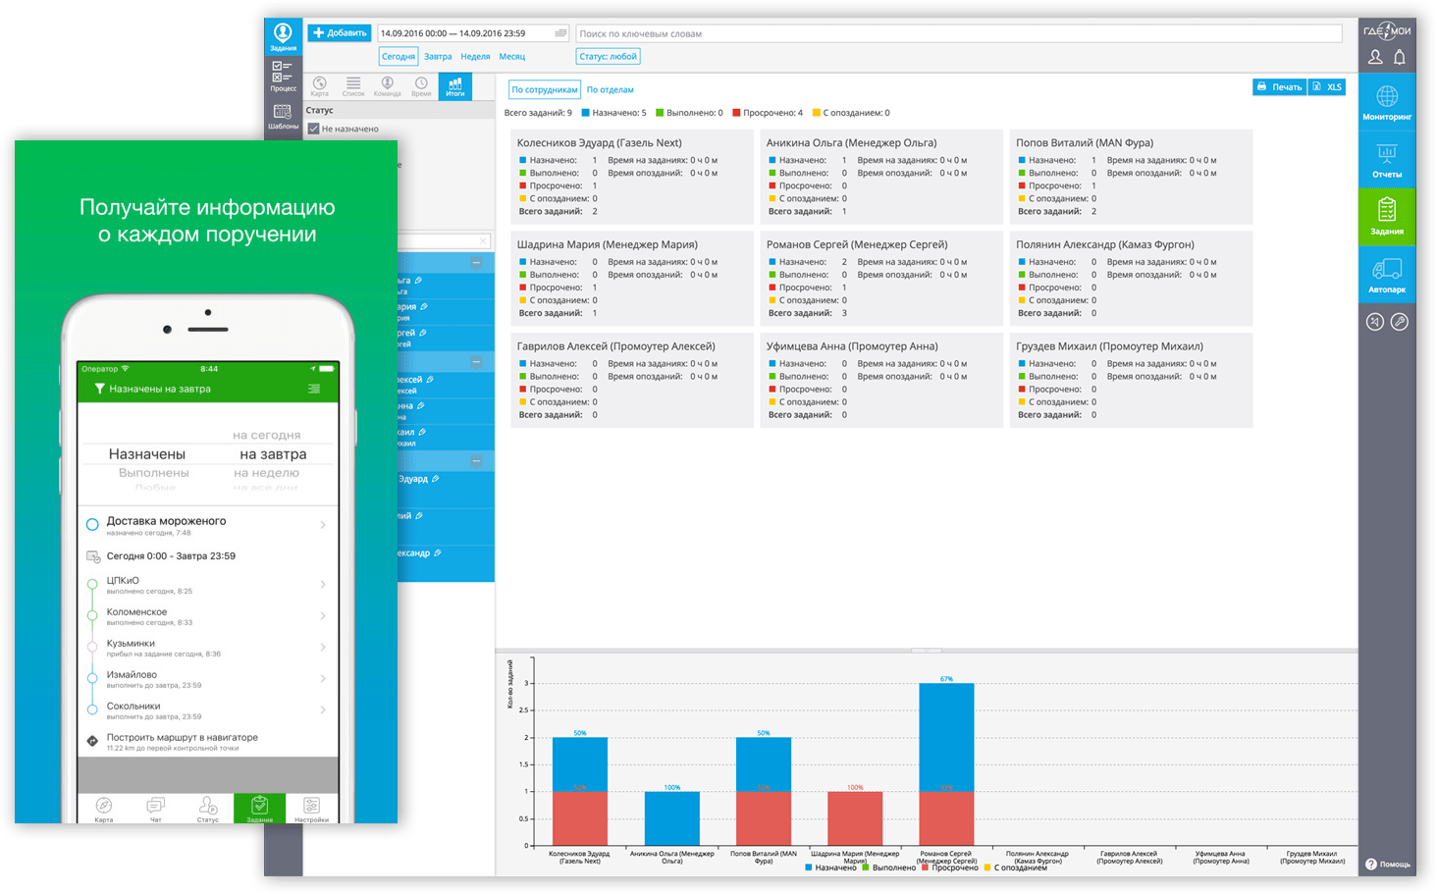
Task: Collapse the second employee group
Action: (476, 362)
